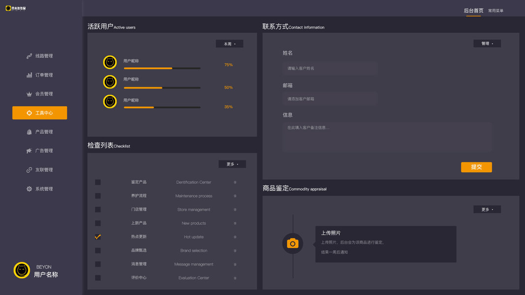Click the tool center crosshair icon
The width and height of the screenshot is (525, 295).
point(29,113)
